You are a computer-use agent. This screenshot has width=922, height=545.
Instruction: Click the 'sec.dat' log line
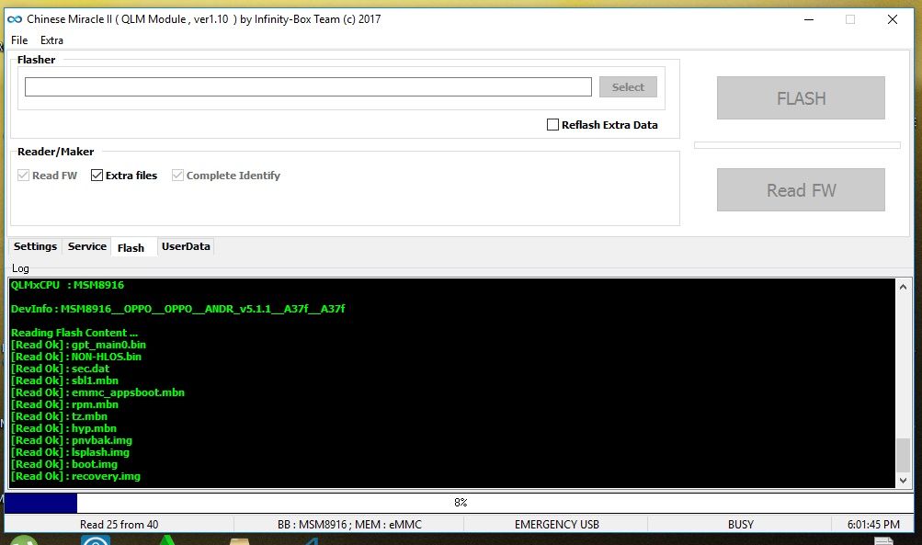tap(60, 369)
